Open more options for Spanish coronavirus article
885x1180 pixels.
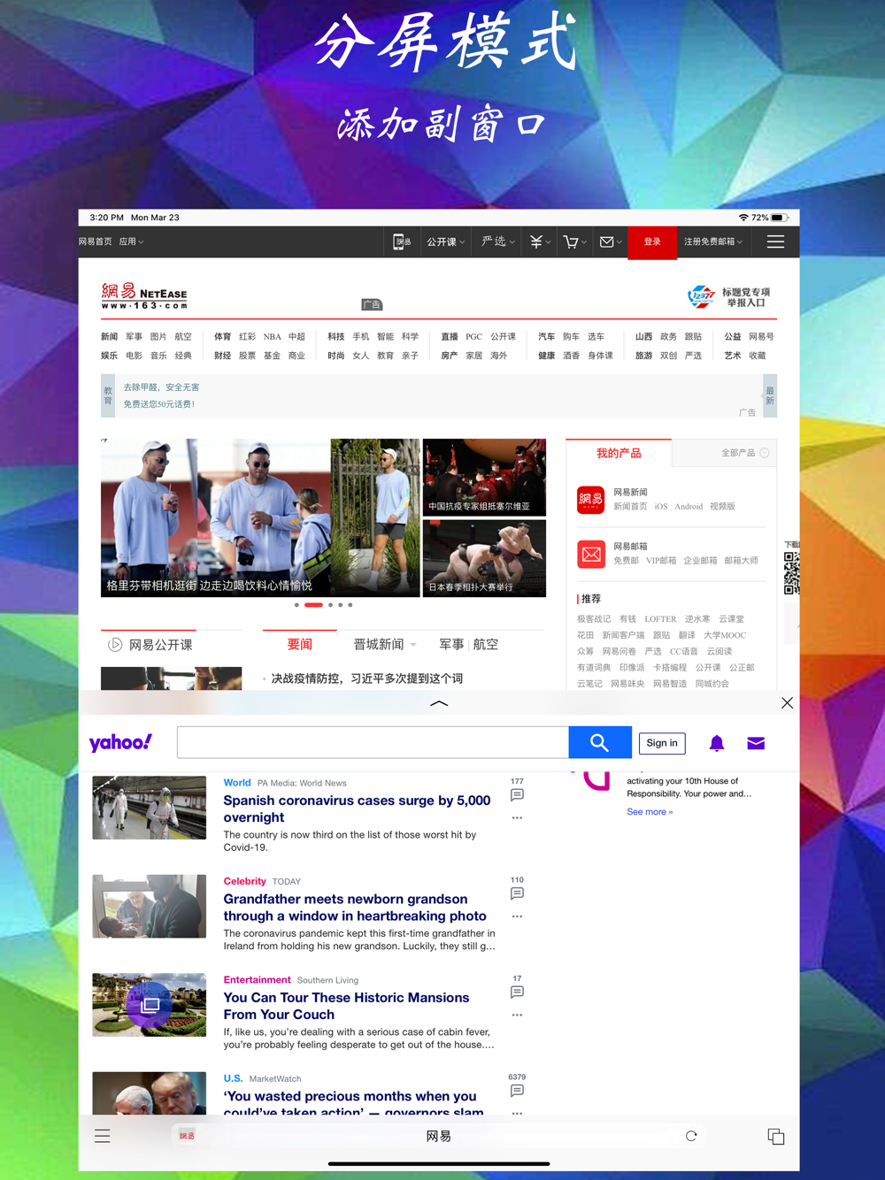click(x=517, y=818)
